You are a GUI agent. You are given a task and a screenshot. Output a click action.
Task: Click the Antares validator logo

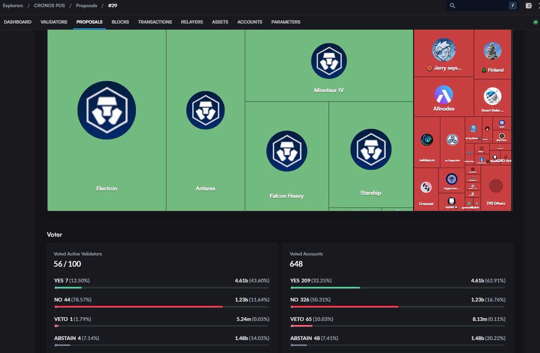[x=205, y=110]
